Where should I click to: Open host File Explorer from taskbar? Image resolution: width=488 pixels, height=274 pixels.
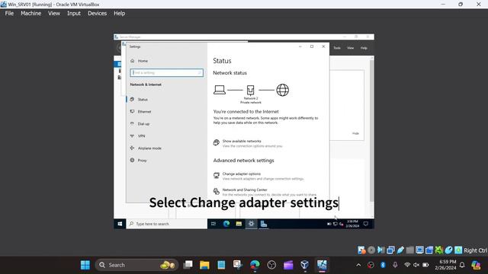tap(204, 265)
